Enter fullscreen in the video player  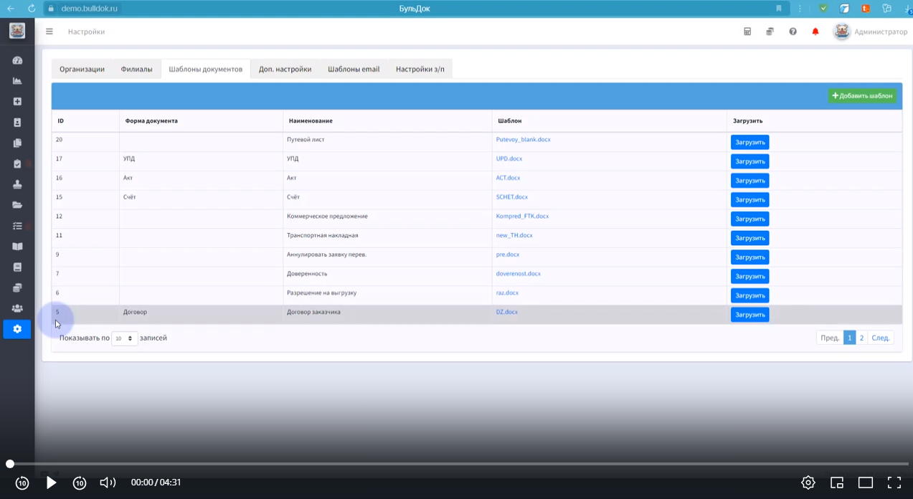pyautogui.click(x=894, y=483)
